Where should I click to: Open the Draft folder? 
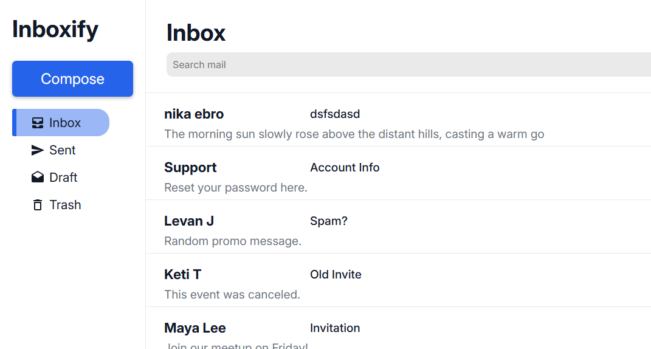coord(63,178)
